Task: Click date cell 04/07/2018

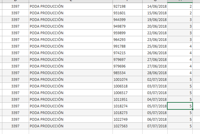Action: (155, 99)
